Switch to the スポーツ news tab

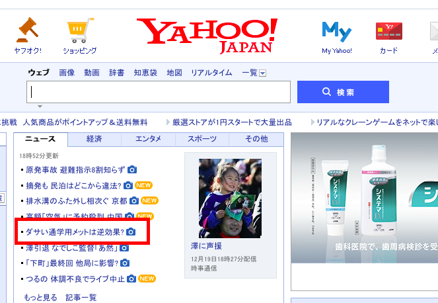tap(202, 139)
